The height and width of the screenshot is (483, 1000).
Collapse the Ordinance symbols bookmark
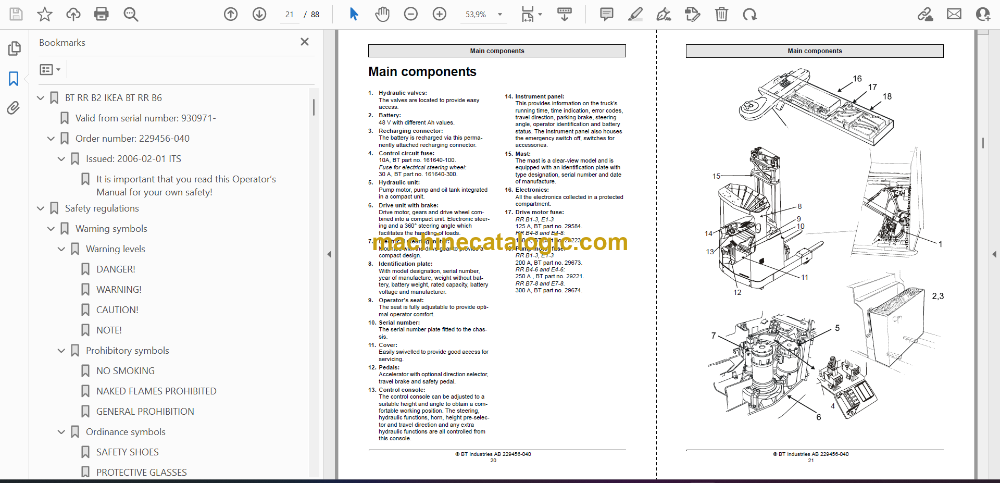click(x=61, y=432)
